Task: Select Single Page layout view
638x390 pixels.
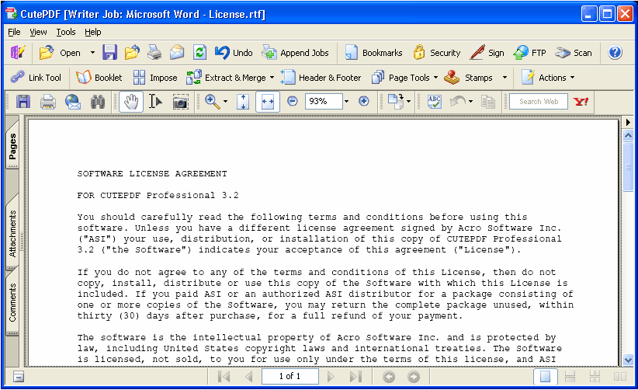Action: coord(545,377)
